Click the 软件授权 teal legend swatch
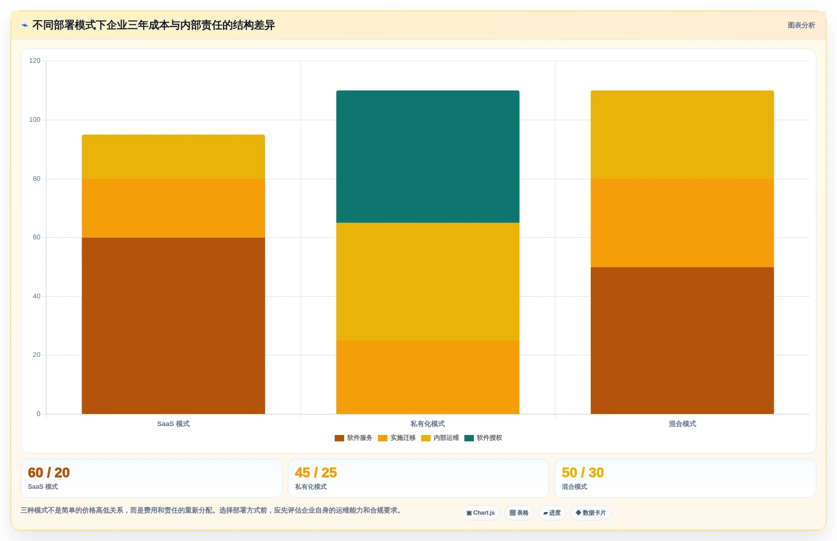This screenshot has width=837, height=541. [x=469, y=438]
